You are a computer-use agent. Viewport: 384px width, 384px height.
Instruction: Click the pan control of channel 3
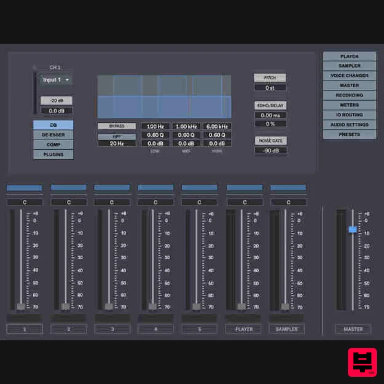(x=112, y=203)
